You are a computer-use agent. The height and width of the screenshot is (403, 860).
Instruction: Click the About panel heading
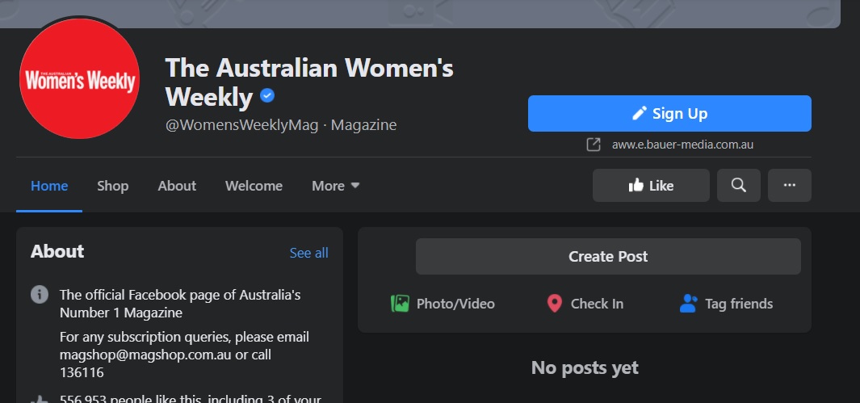(x=57, y=251)
